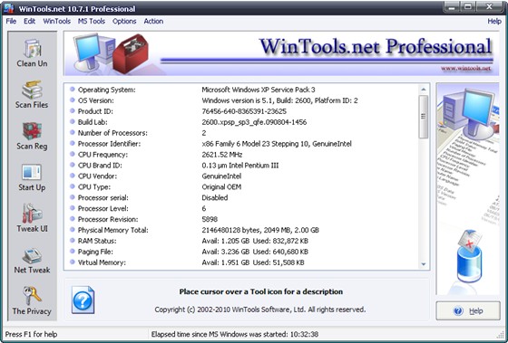Click the www.wintools.net link in banner
The image size is (508, 343).
[x=466, y=69]
